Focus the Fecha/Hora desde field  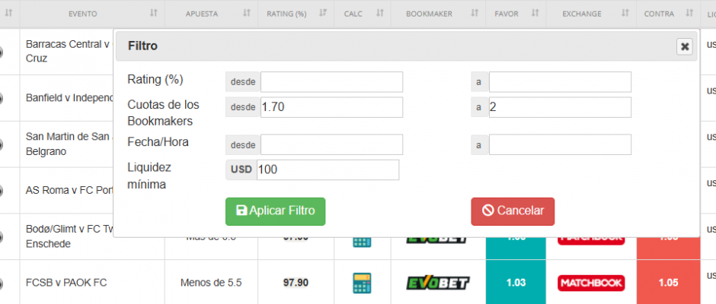click(331, 144)
